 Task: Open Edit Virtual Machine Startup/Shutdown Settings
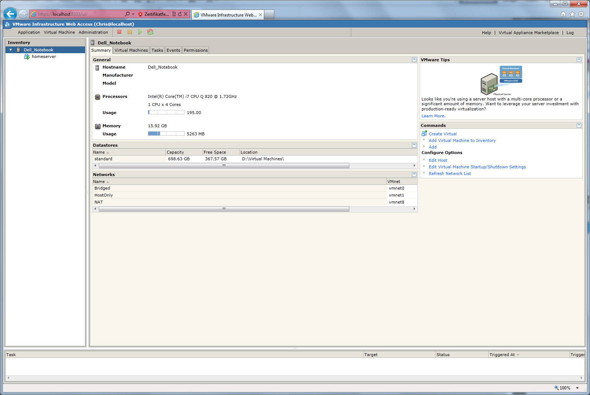tap(477, 167)
